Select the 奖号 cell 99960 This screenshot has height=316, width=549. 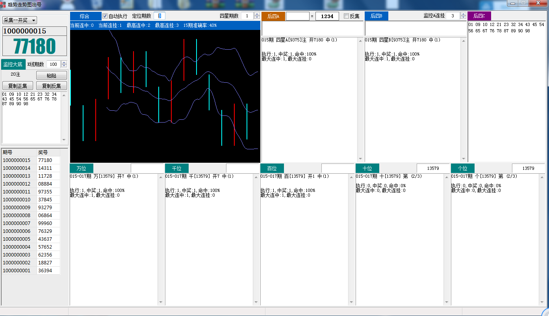pyautogui.click(x=48, y=223)
